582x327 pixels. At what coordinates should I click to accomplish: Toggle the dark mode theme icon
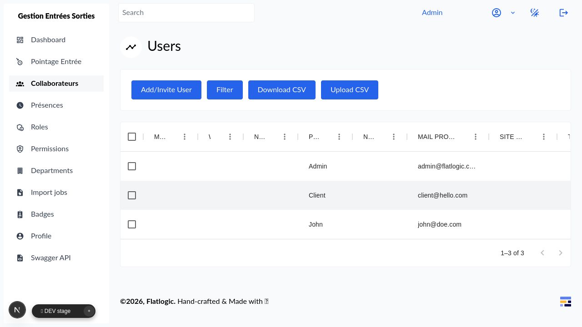[x=535, y=13]
